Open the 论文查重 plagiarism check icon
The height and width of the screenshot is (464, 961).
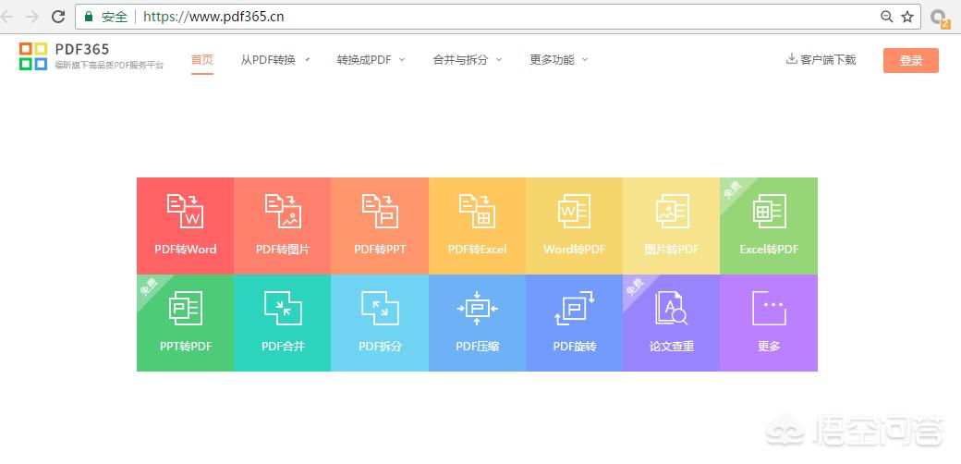click(x=672, y=308)
